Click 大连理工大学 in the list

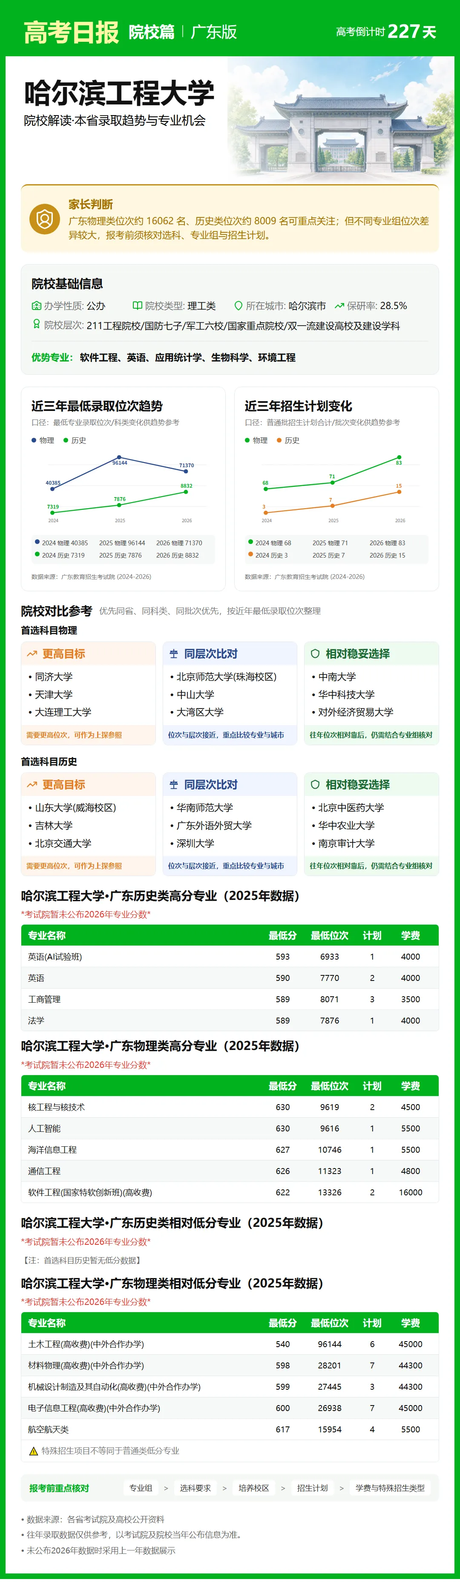pos(63,712)
